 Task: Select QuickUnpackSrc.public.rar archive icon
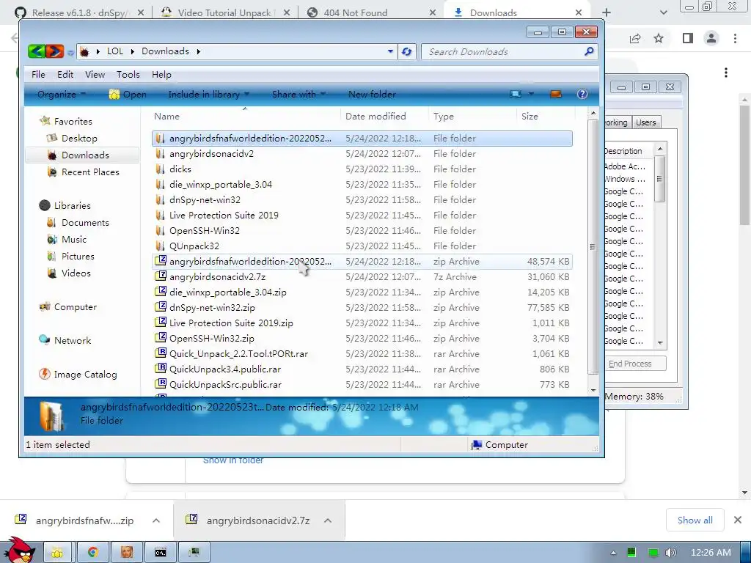[x=161, y=384]
